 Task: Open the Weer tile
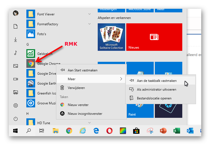169,10
